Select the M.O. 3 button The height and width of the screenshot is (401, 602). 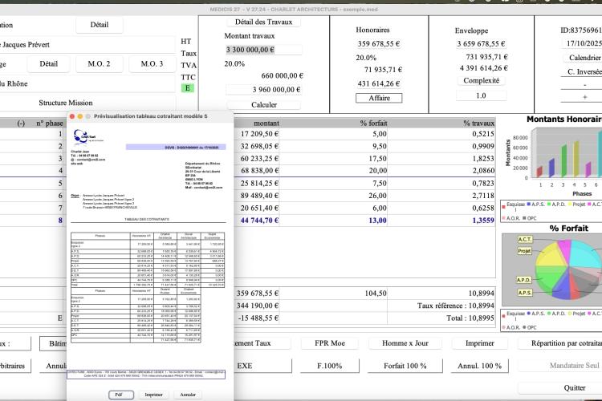(x=152, y=63)
